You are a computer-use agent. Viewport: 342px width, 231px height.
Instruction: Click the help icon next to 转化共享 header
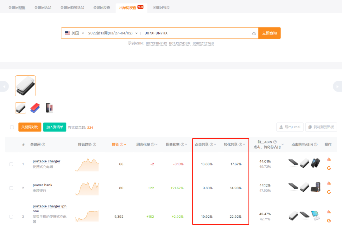click(240, 144)
